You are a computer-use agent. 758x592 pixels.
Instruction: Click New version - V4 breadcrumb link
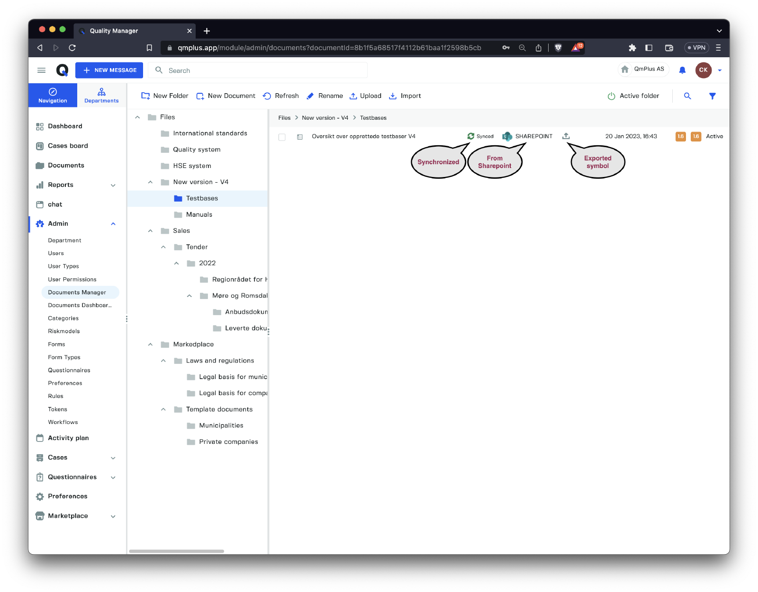[x=325, y=118]
